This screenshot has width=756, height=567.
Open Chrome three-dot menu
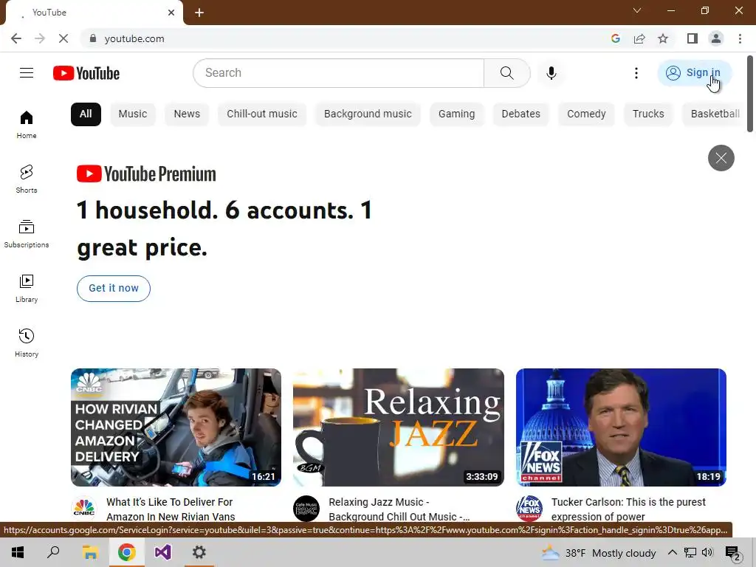pos(740,38)
